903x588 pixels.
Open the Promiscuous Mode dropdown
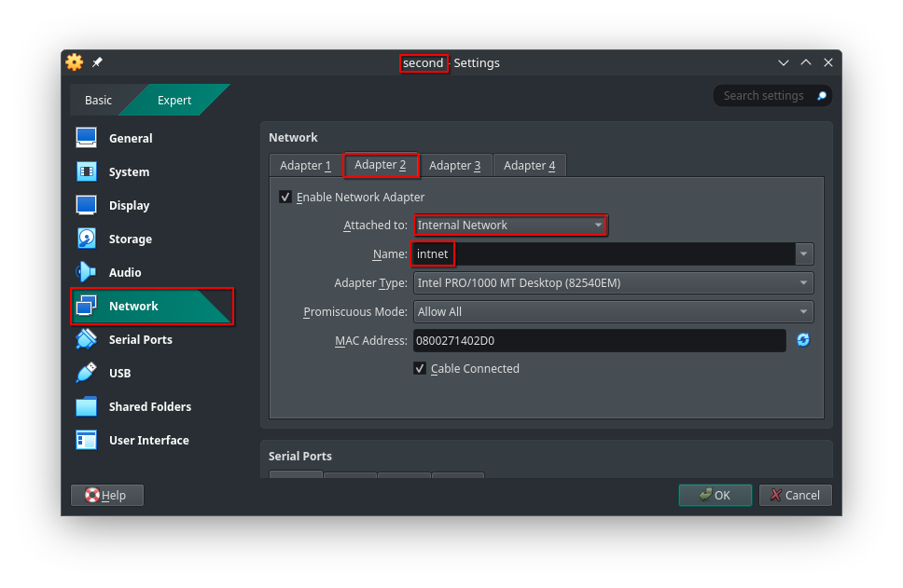[x=613, y=312]
